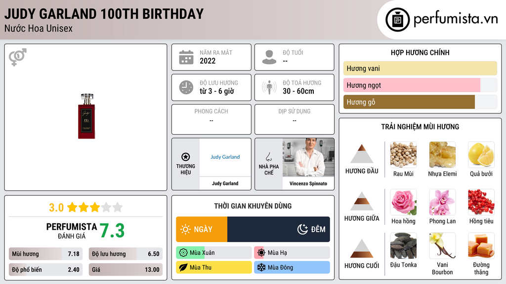Click the Dịp sử dụng card

(295, 119)
